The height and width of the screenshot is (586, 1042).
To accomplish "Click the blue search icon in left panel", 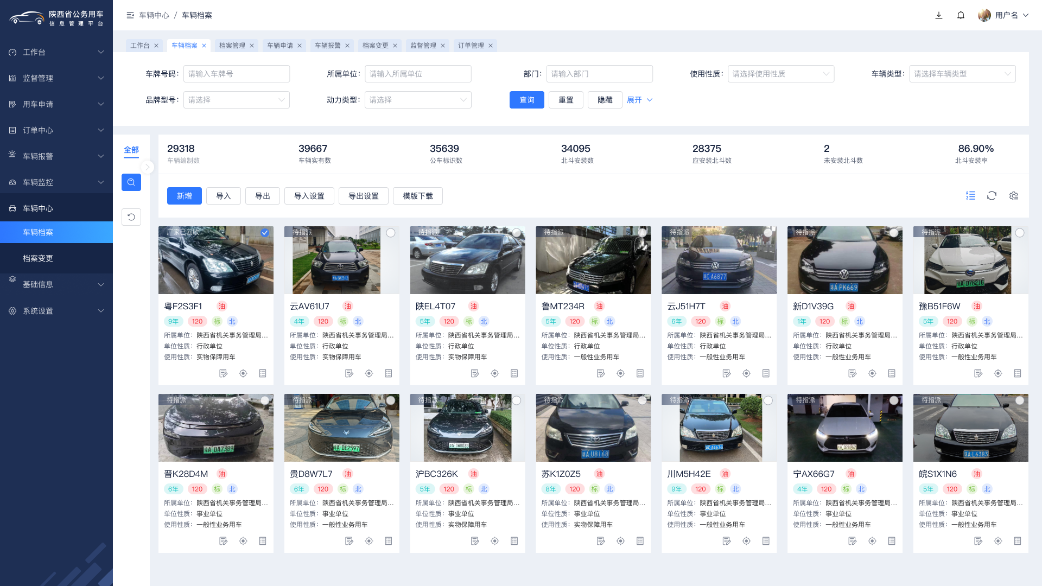I will coord(131,182).
